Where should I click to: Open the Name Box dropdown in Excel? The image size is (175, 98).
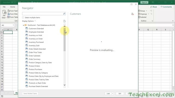13,25
